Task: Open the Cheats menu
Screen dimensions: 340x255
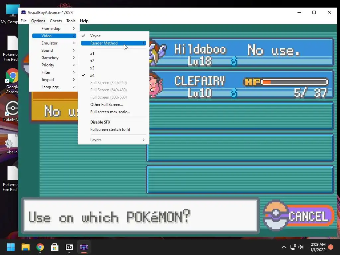Action: tap(56, 21)
